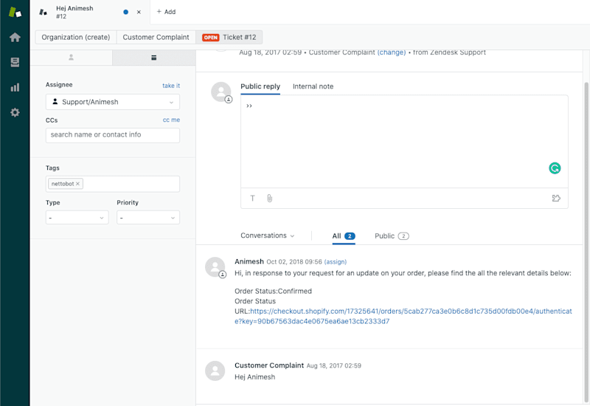Screen dimensions: 590x406
Task: Open the Reporting bar chart icon
Action: click(x=15, y=87)
